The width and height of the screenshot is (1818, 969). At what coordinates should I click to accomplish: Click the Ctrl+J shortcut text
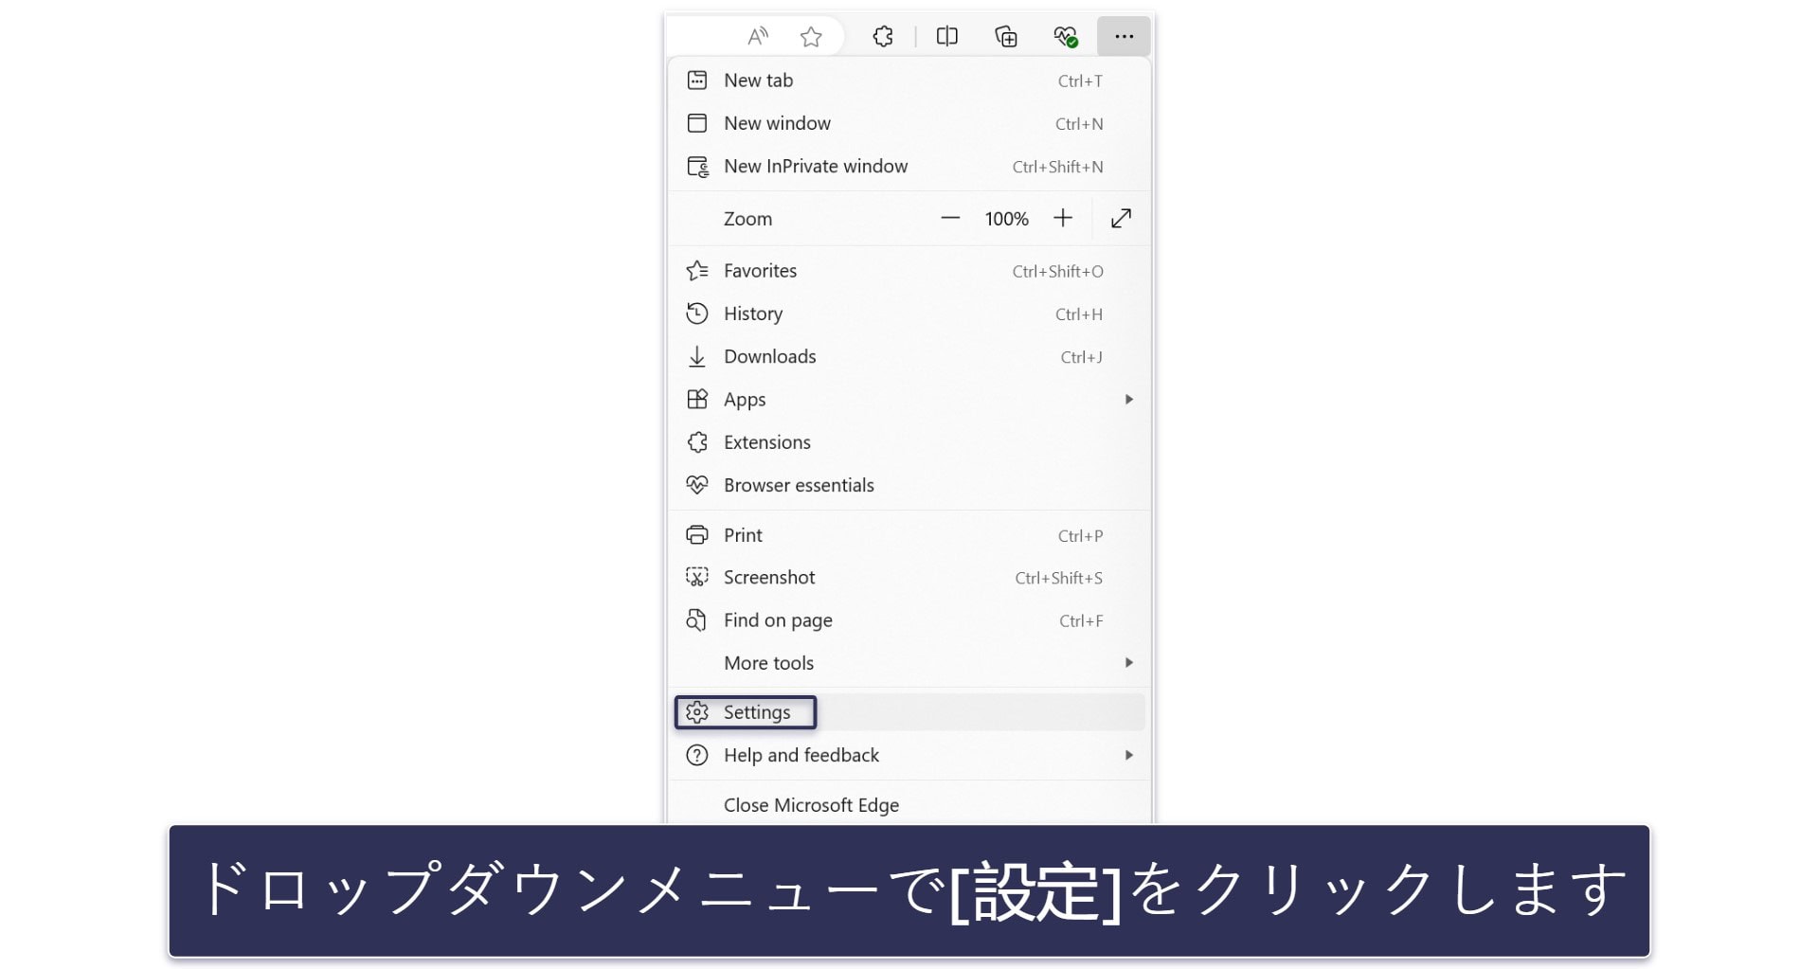(1082, 357)
